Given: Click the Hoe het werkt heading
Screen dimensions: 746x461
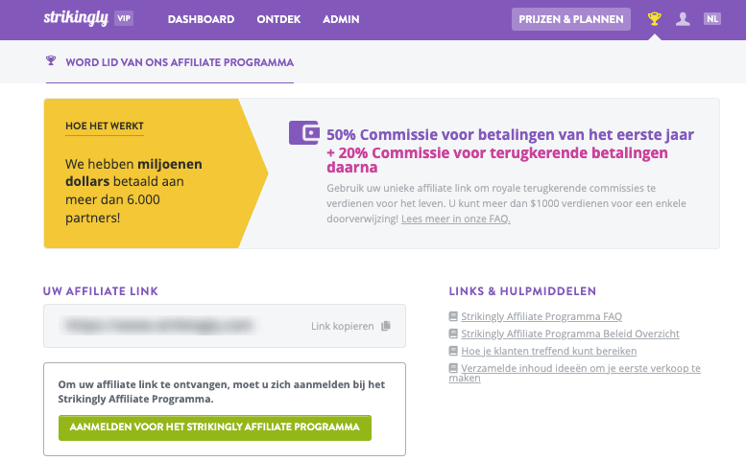Looking at the screenshot, I should click(x=105, y=126).
